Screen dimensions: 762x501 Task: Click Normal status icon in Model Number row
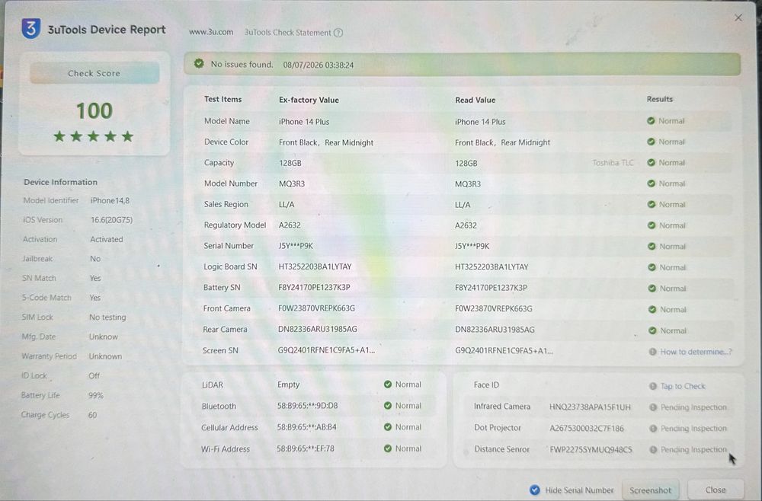(652, 183)
